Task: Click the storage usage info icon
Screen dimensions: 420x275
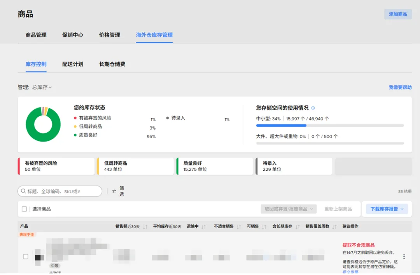Action: click(313, 108)
